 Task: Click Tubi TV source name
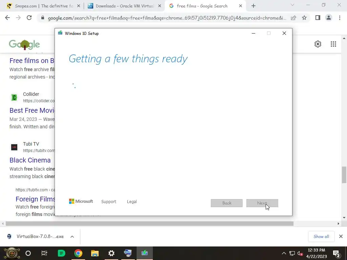pyautogui.click(x=31, y=144)
